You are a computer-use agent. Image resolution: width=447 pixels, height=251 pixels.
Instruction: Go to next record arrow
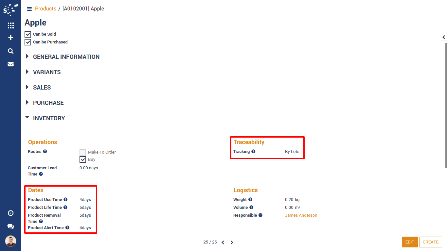(x=232, y=243)
